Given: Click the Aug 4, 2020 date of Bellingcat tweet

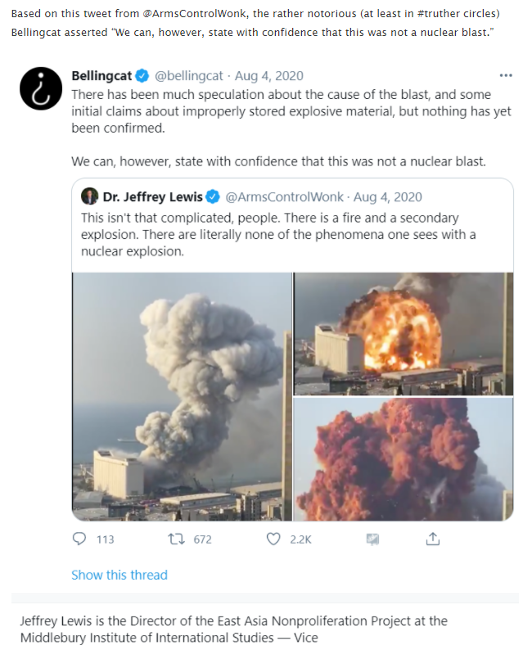Looking at the screenshot, I should point(269,75).
